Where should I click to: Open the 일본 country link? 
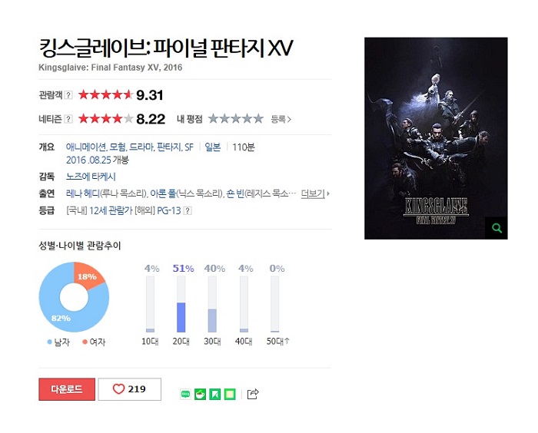click(x=213, y=147)
